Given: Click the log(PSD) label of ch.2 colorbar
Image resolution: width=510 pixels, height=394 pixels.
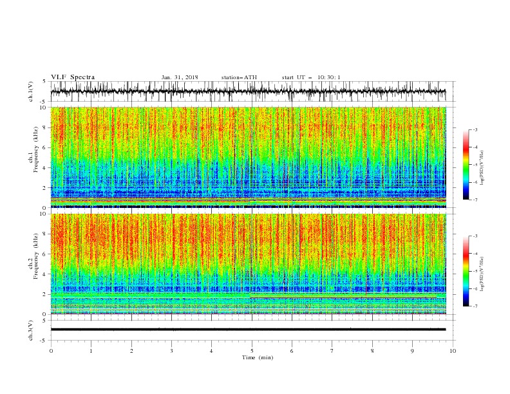Looking at the screenshot, I should (x=482, y=274).
